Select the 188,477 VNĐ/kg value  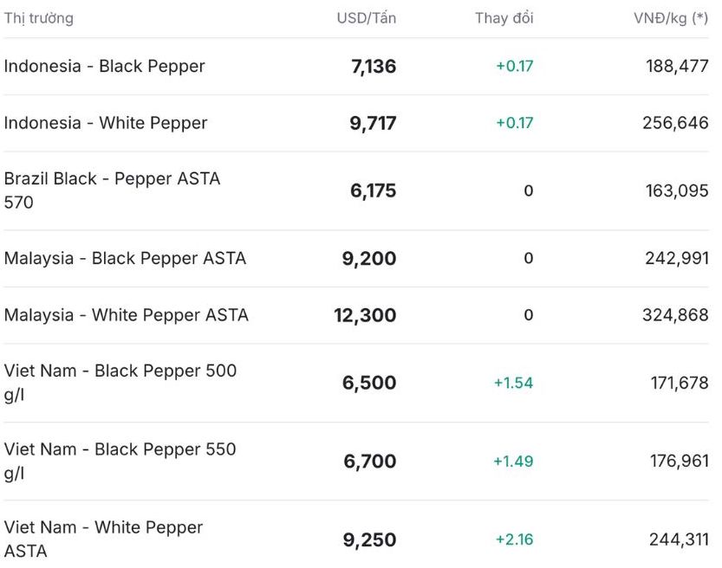[x=677, y=66]
